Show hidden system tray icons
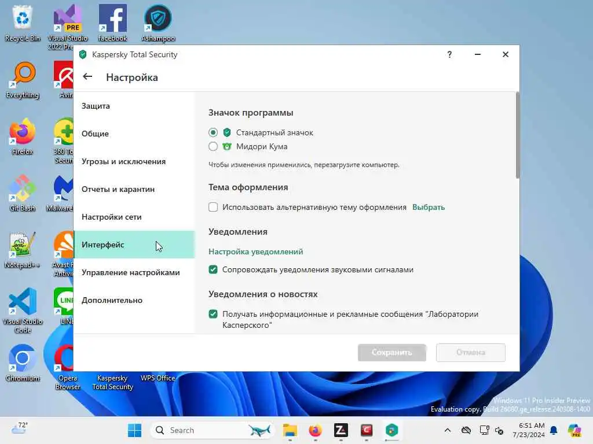 click(448, 430)
